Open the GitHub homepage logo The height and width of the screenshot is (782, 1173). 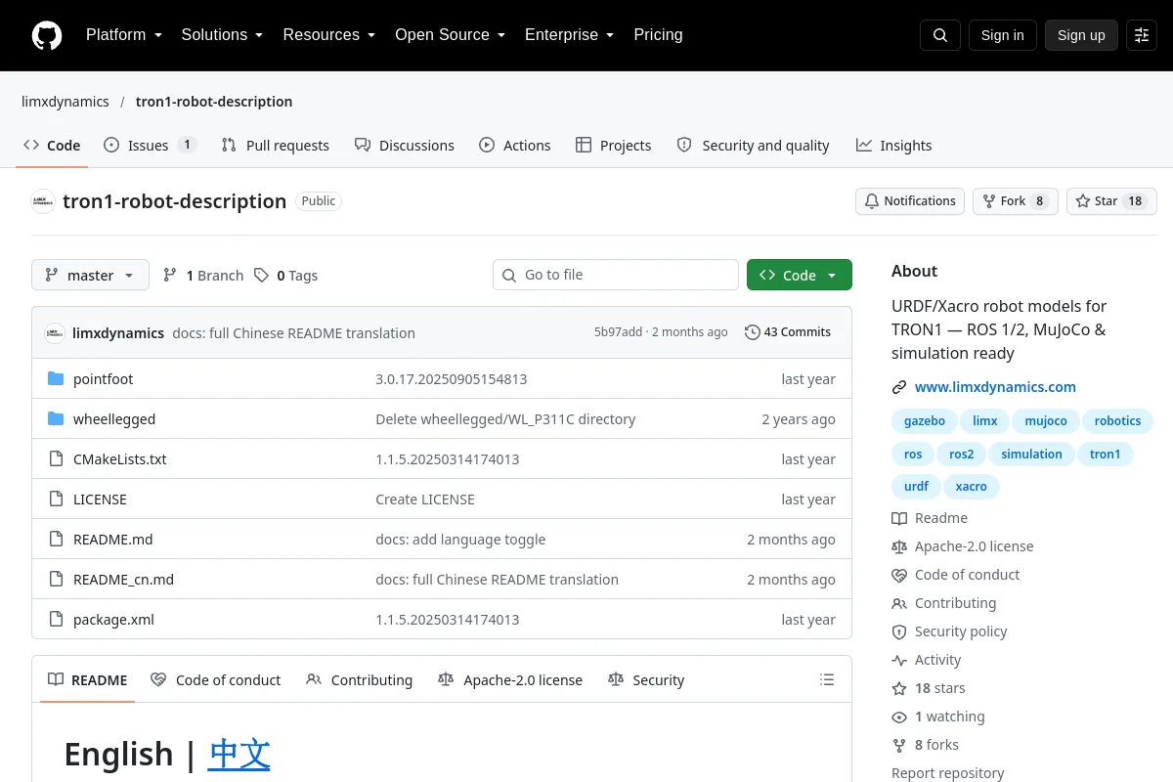(47, 35)
